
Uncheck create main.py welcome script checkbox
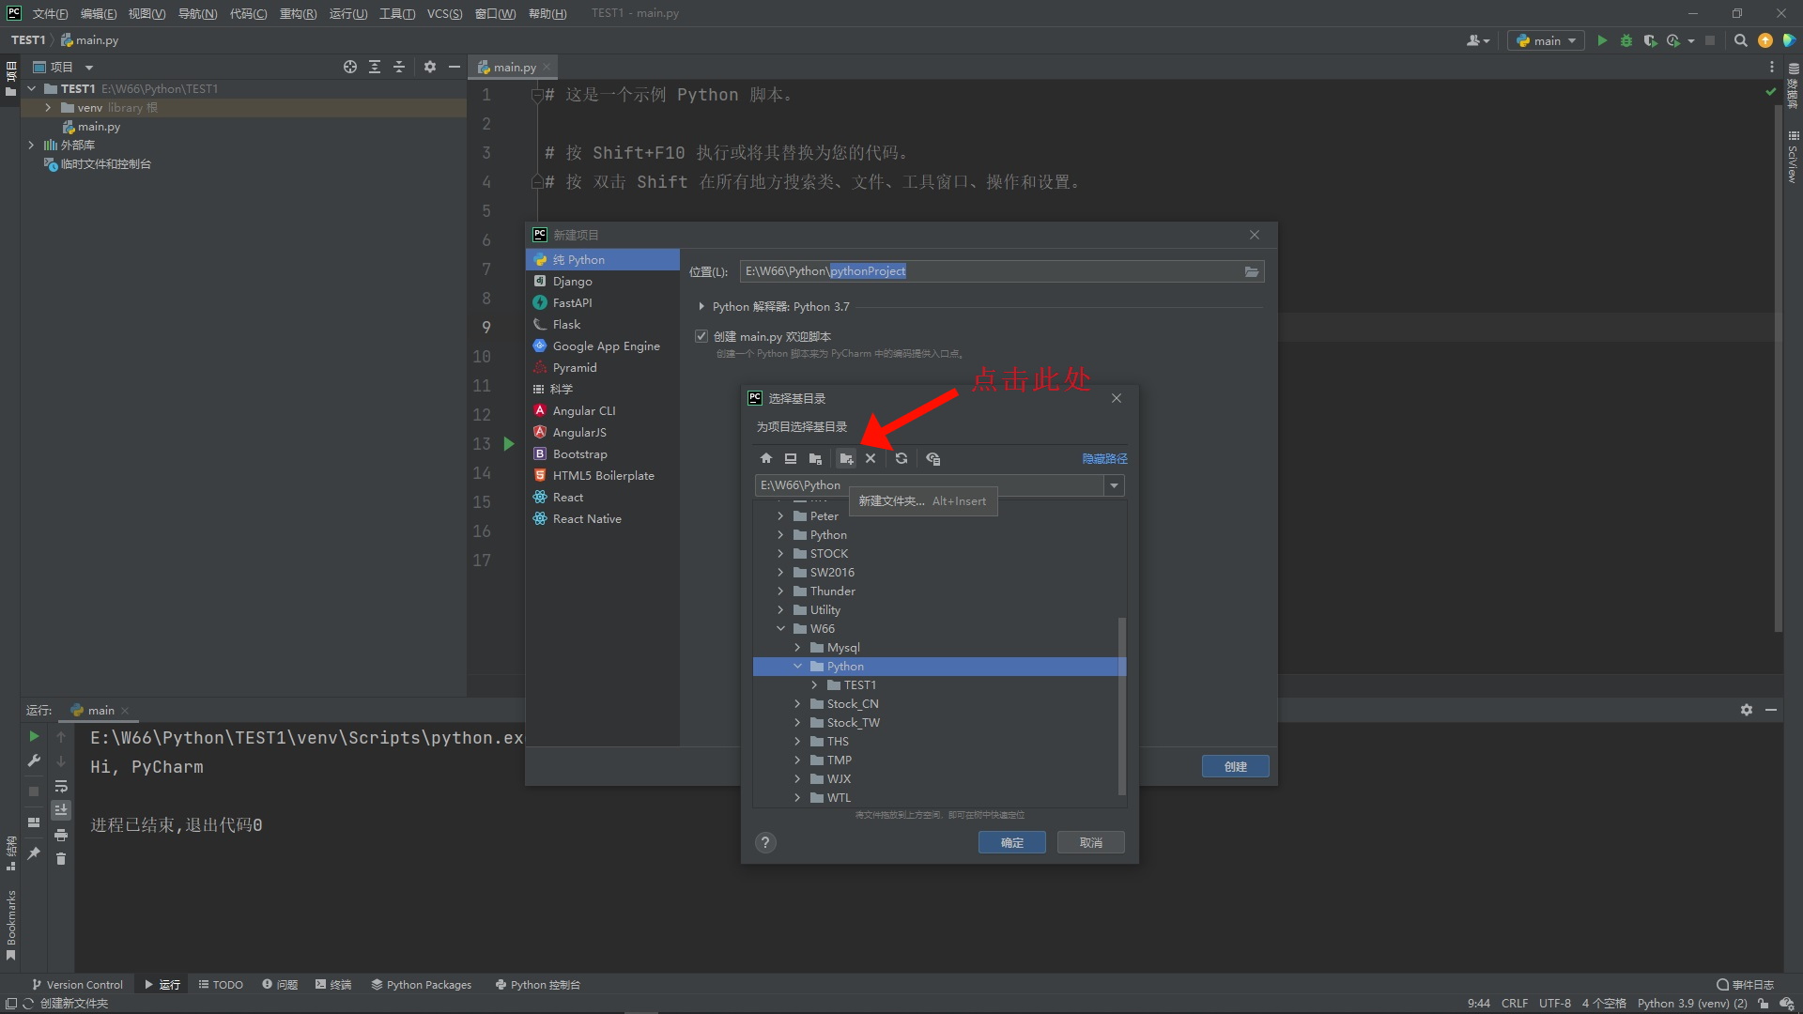point(701,336)
